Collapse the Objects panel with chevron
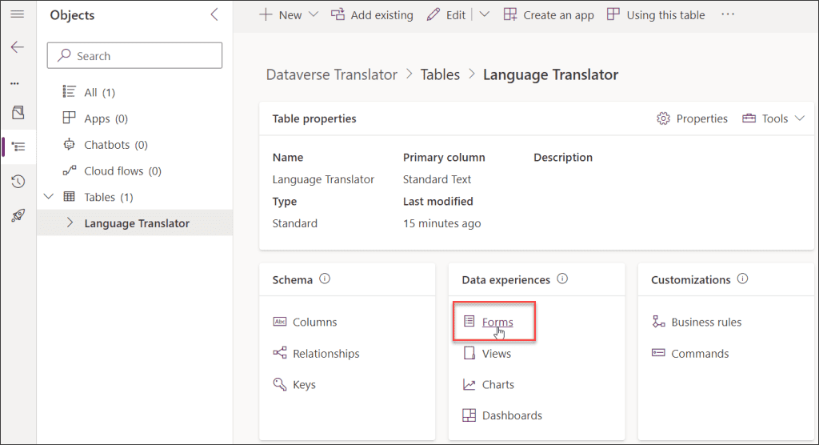This screenshot has height=445, width=819. pyautogui.click(x=214, y=14)
